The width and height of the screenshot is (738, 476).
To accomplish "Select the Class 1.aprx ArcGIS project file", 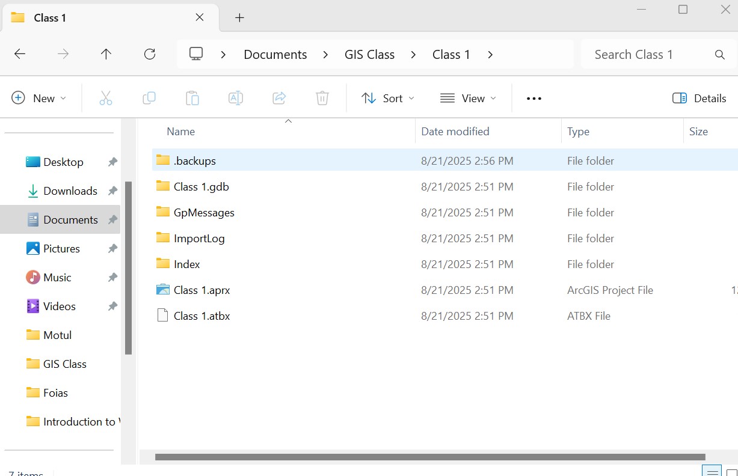I will 202,290.
